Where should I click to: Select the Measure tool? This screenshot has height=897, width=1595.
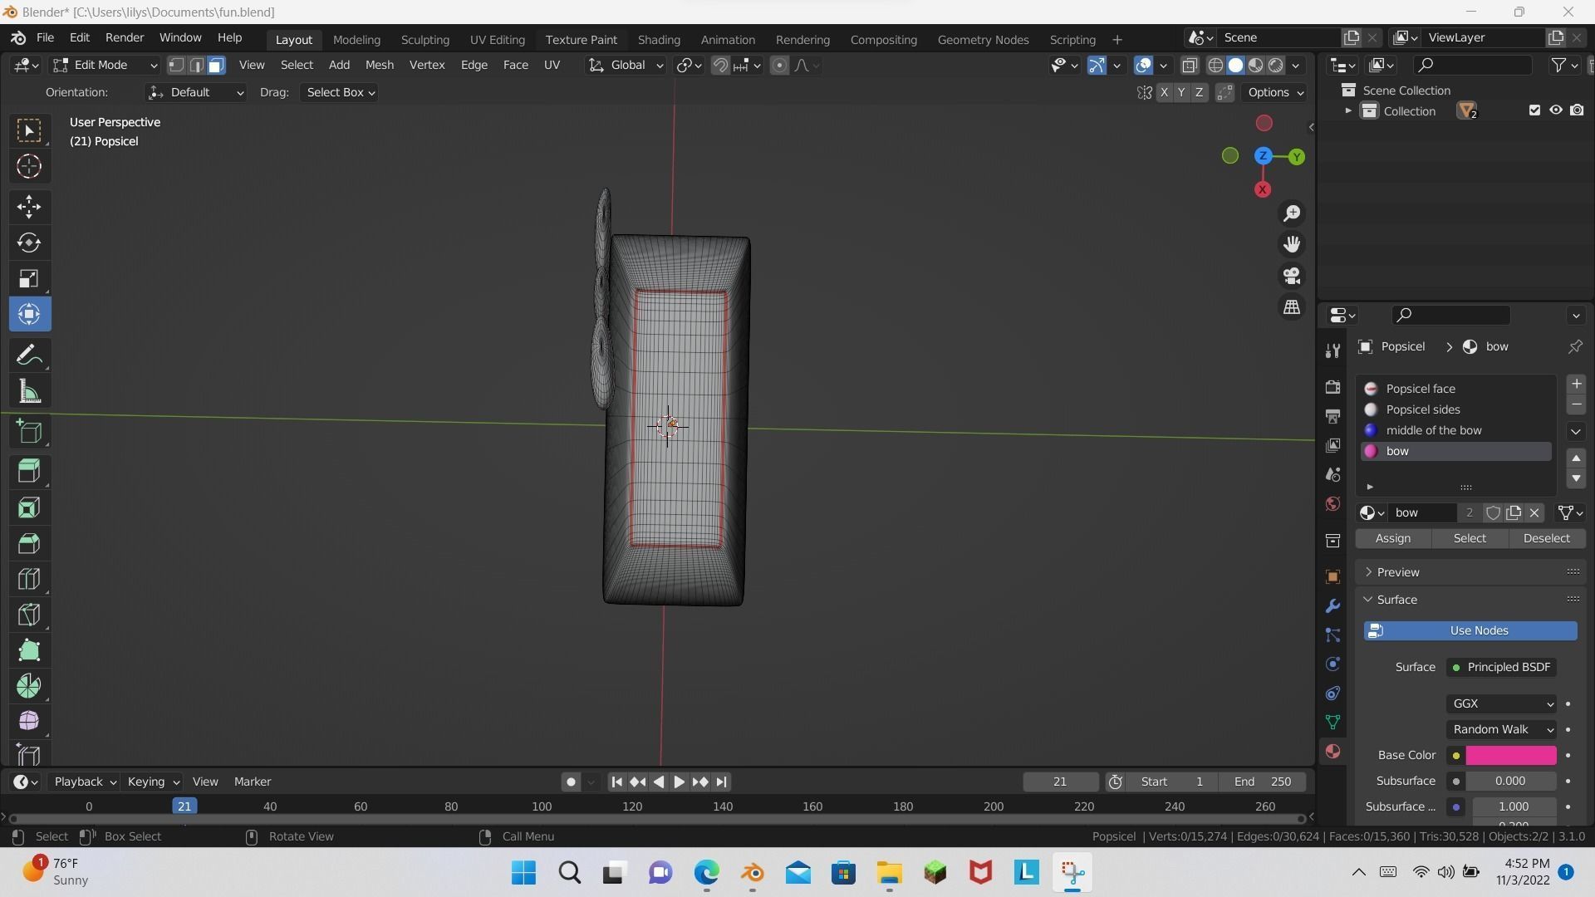29,391
